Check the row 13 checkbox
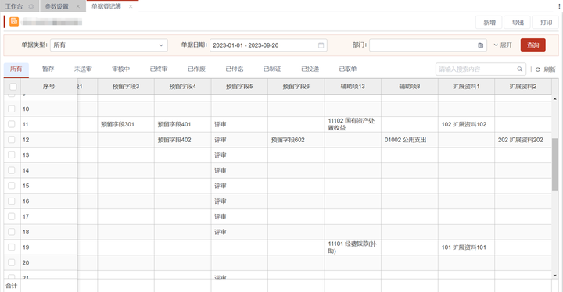This screenshot has width=563, height=292. pyautogui.click(x=12, y=155)
